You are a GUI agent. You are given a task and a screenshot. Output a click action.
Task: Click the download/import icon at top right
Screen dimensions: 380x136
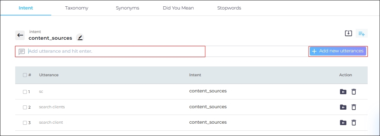pyautogui.click(x=348, y=33)
